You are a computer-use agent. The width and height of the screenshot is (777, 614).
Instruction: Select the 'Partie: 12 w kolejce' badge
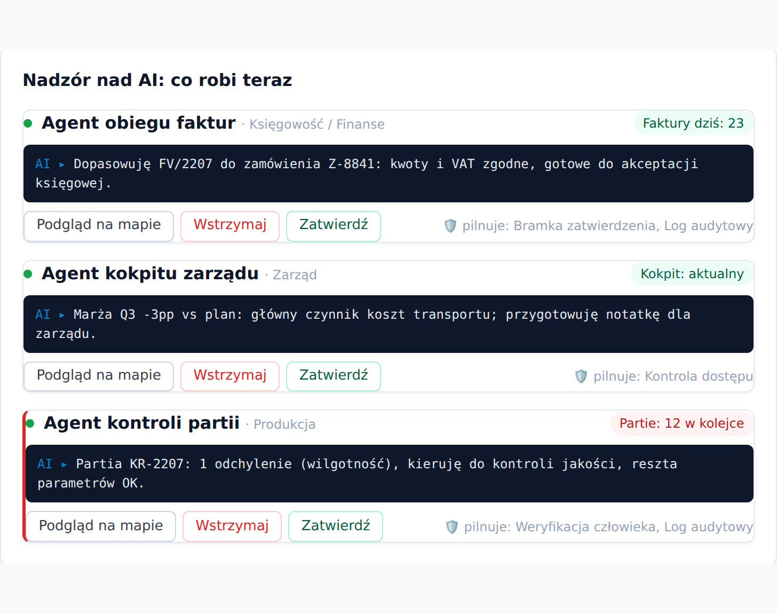[681, 423]
